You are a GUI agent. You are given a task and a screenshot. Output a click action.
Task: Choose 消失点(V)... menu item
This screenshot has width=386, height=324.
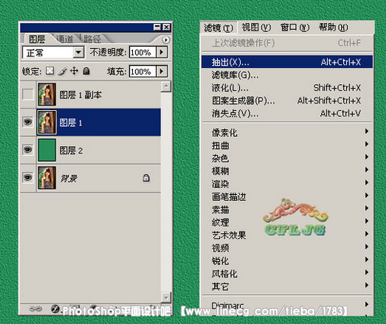pyautogui.click(x=287, y=113)
